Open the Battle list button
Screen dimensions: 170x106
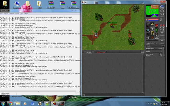(x=152, y=43)
